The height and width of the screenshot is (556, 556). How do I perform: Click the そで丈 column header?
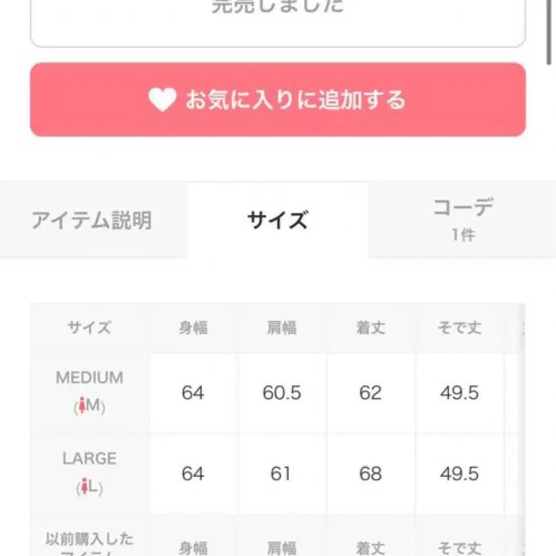pyautogui.click(x=458, y=328)
